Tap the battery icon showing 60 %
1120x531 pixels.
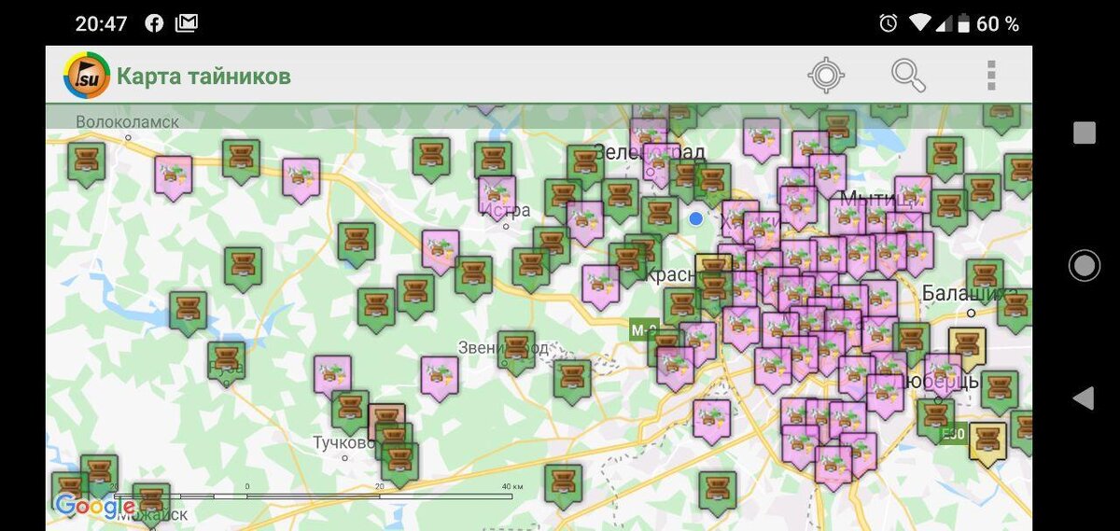[963, 23]
